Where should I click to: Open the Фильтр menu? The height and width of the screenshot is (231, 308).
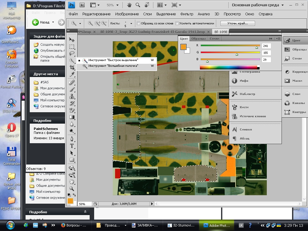pyautogui.click(x=186, y=14)
